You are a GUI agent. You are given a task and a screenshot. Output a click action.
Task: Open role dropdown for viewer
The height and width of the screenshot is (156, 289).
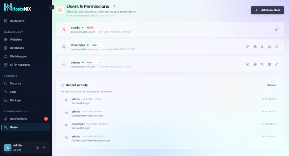tap(94, 62)
